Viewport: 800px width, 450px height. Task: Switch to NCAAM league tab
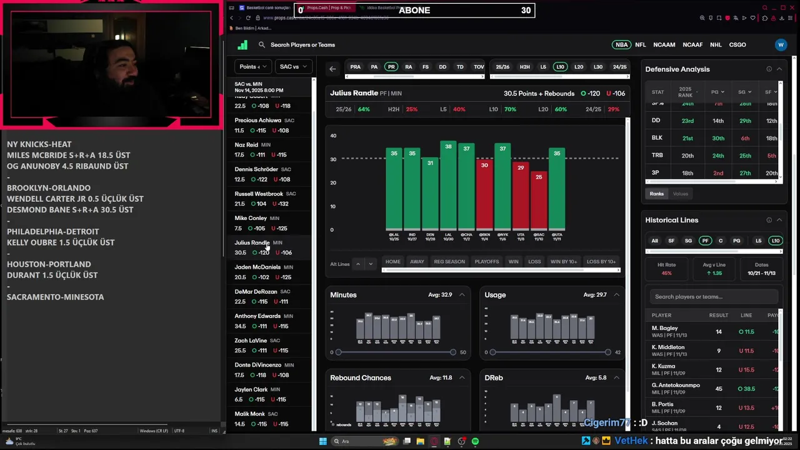(x=664, y=45)
